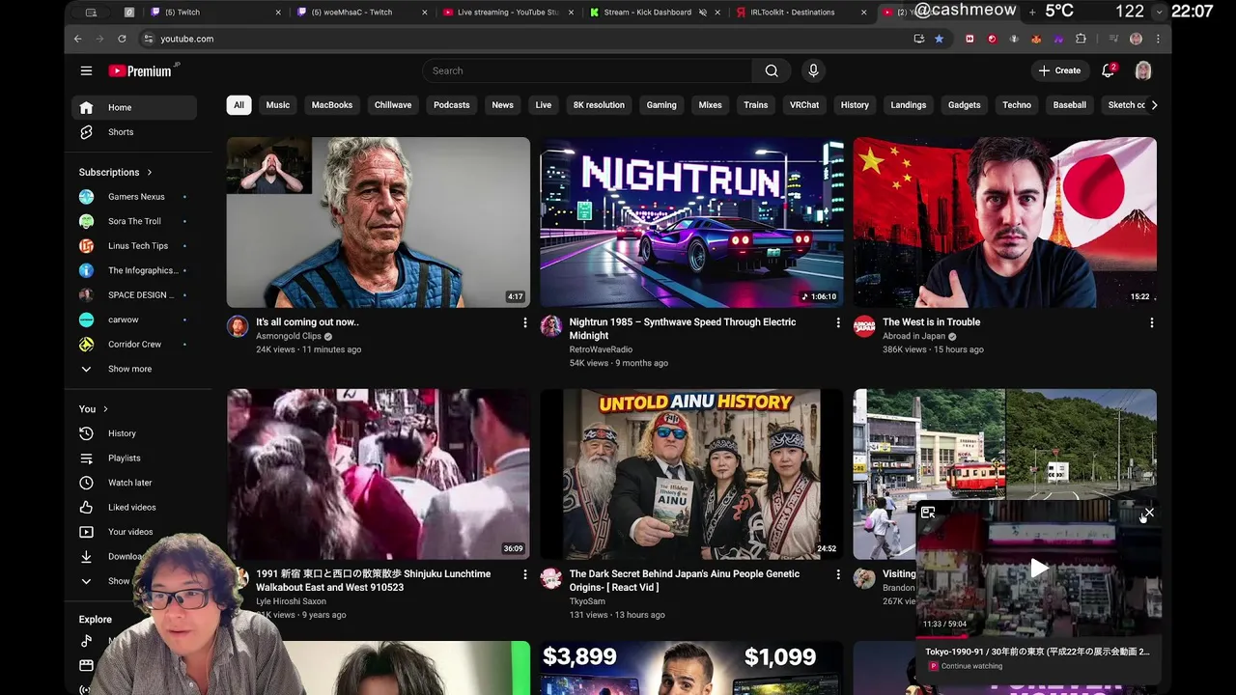Click the search magnifier button

772,70
